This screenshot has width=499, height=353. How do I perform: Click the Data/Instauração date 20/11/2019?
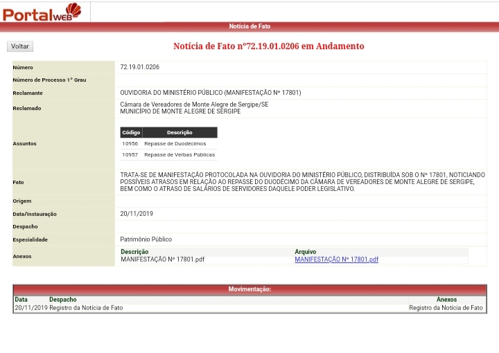[x=137, y=214]
